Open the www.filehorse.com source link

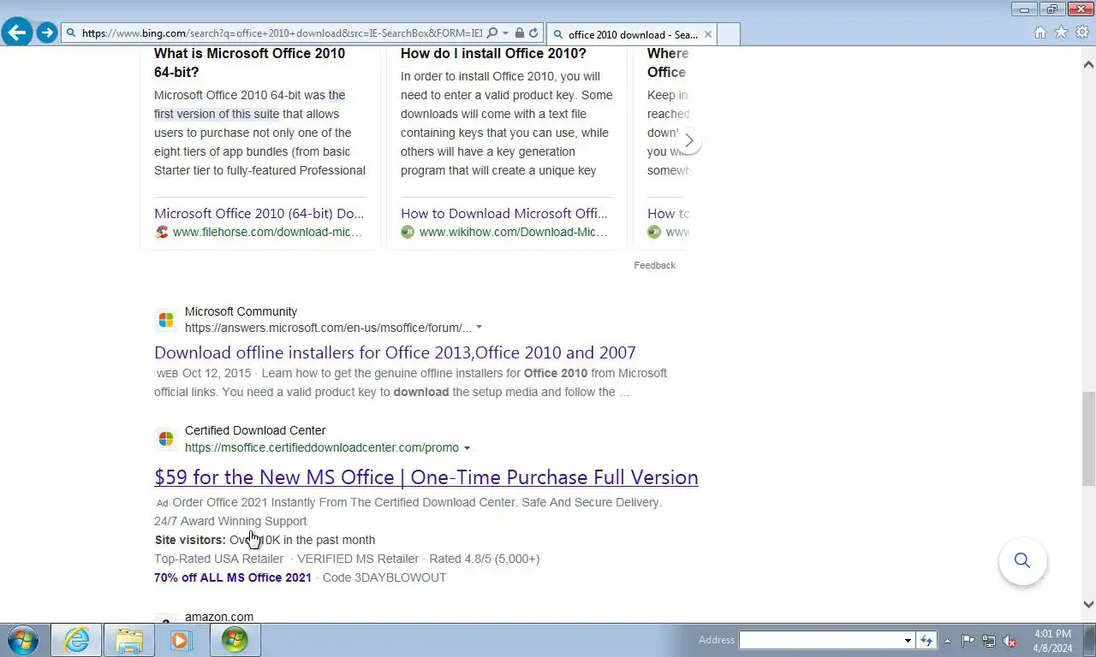(267, 232)
